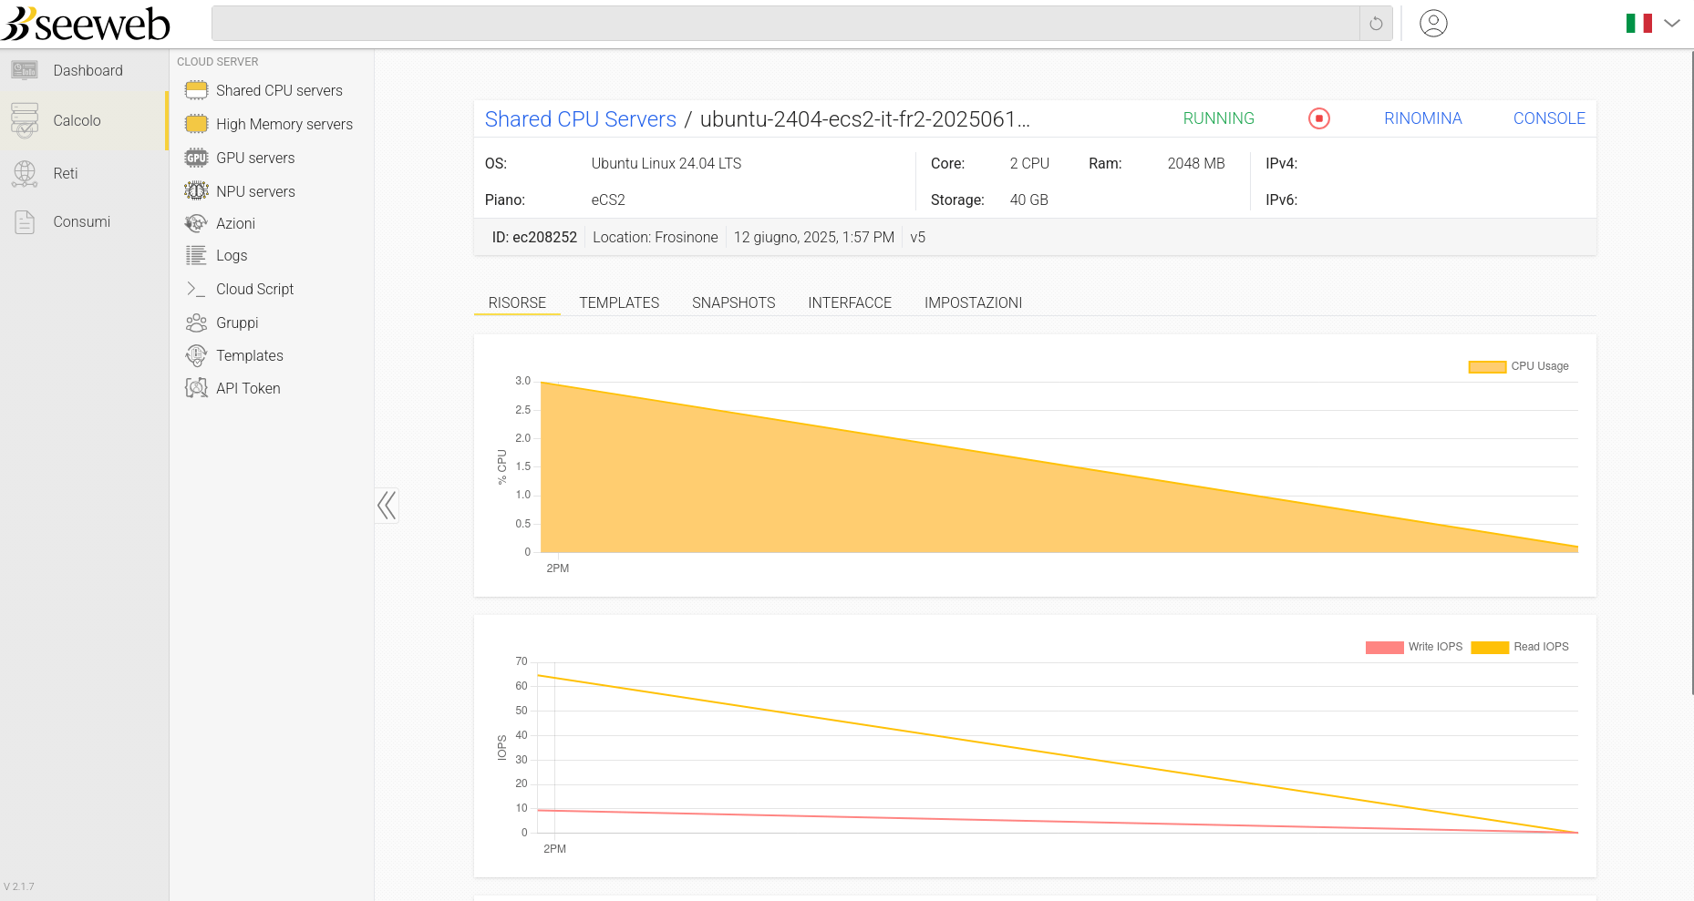Click the Ubuntu Linux 24.04 LTS value
1694x901 pixels.
pyautogui.click(x=666, y=163)
